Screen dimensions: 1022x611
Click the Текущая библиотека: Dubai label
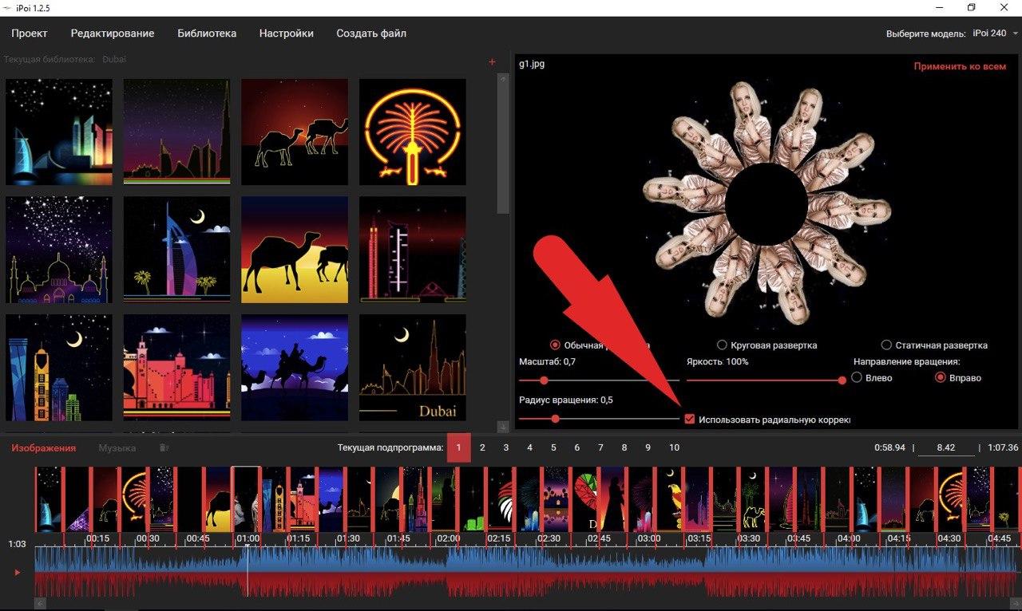[x=65, y=60]
